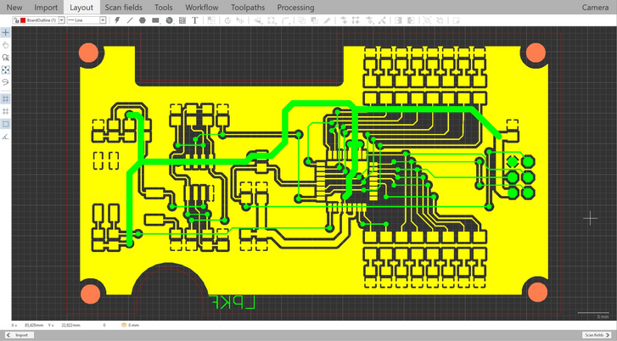Switch to the Workflow tab
The height and width of the screenshot is (341, 617).
tap(201, 7)
